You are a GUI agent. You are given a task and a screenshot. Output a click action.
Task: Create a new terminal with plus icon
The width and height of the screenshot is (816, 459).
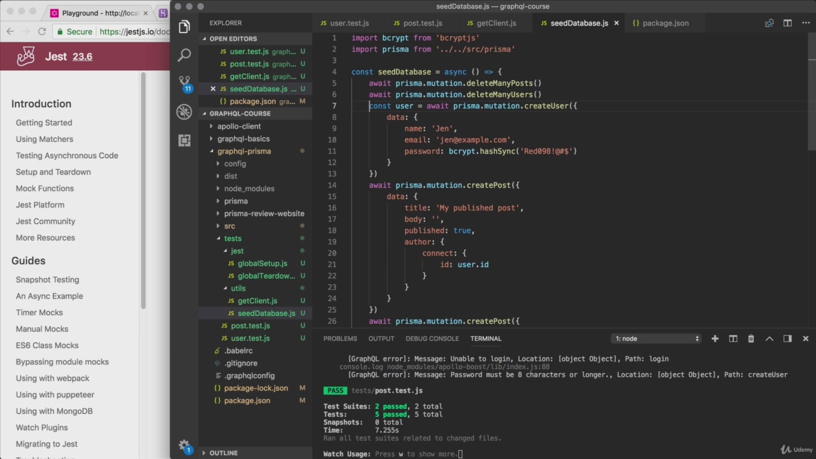(x=715, y=339)
